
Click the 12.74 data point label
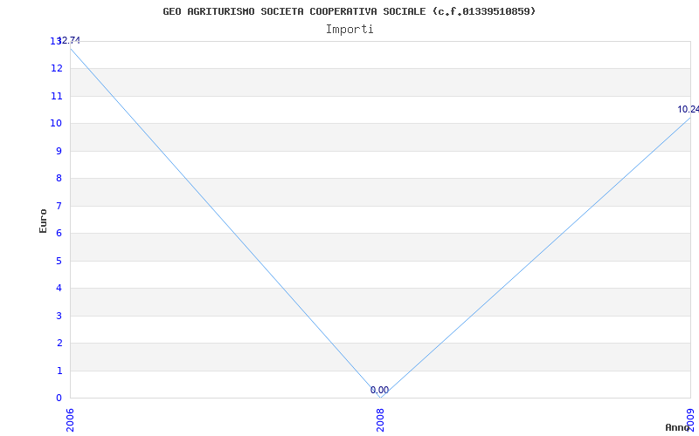coord(69,41)
